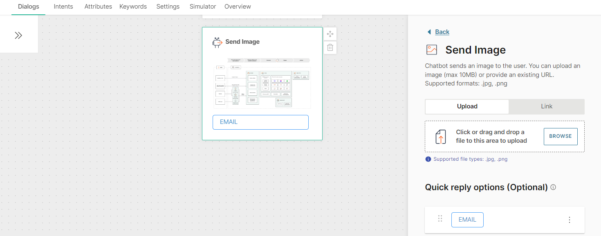601x236 pixels.
Task: Select the Upload option
Action: coord(467,106)
